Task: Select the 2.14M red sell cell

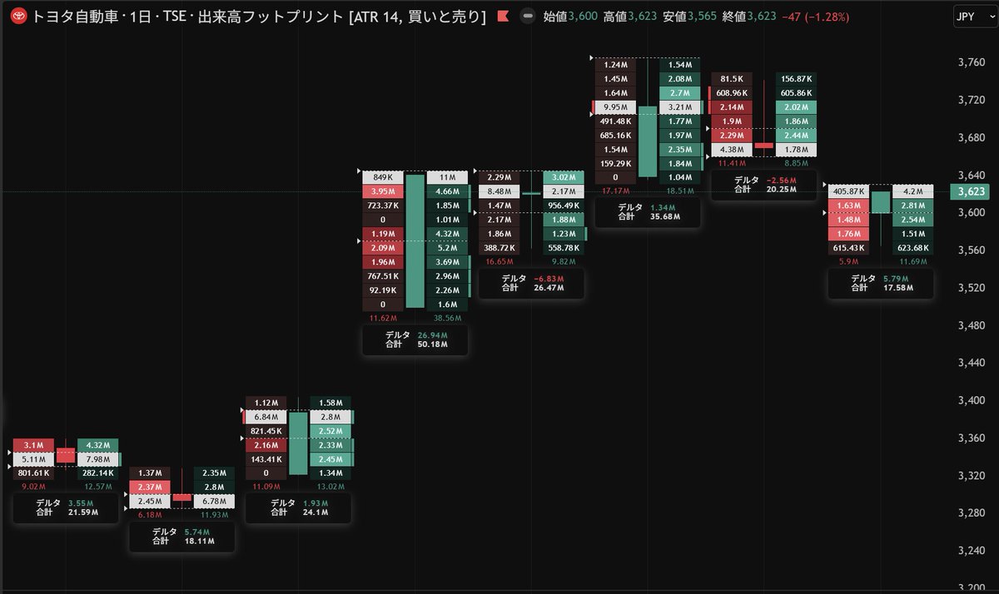Action: coord(732,106)
